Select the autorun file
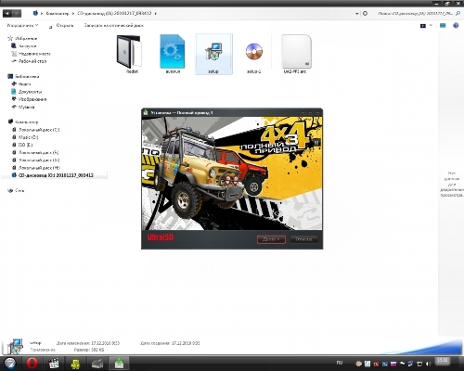Image resolution: width=464 pixels, height=371 pixels. 173,54
